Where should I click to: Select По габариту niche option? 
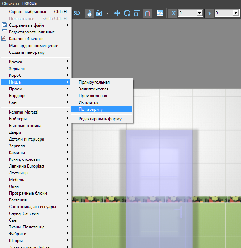[x=101, y=109]
